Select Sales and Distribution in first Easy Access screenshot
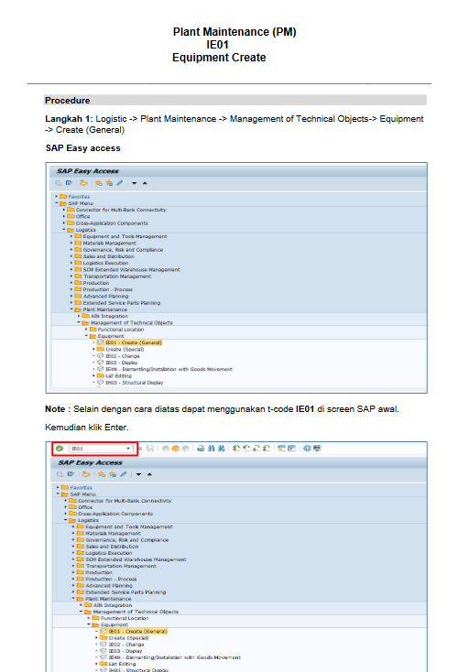This screenshot has height=672, width=458. pyautogui.click(x=108, y=256)
